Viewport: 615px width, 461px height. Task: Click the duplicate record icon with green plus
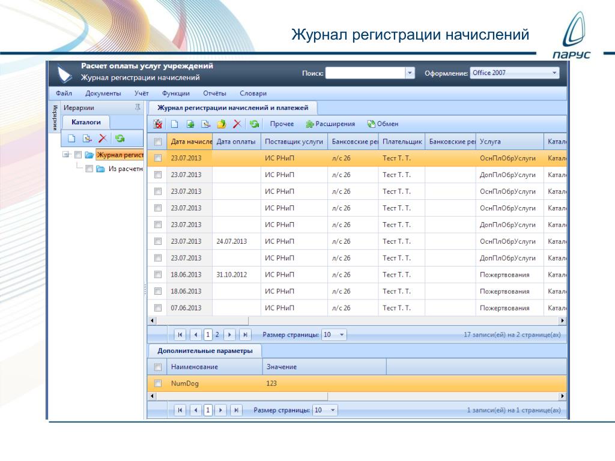point(190,124)
